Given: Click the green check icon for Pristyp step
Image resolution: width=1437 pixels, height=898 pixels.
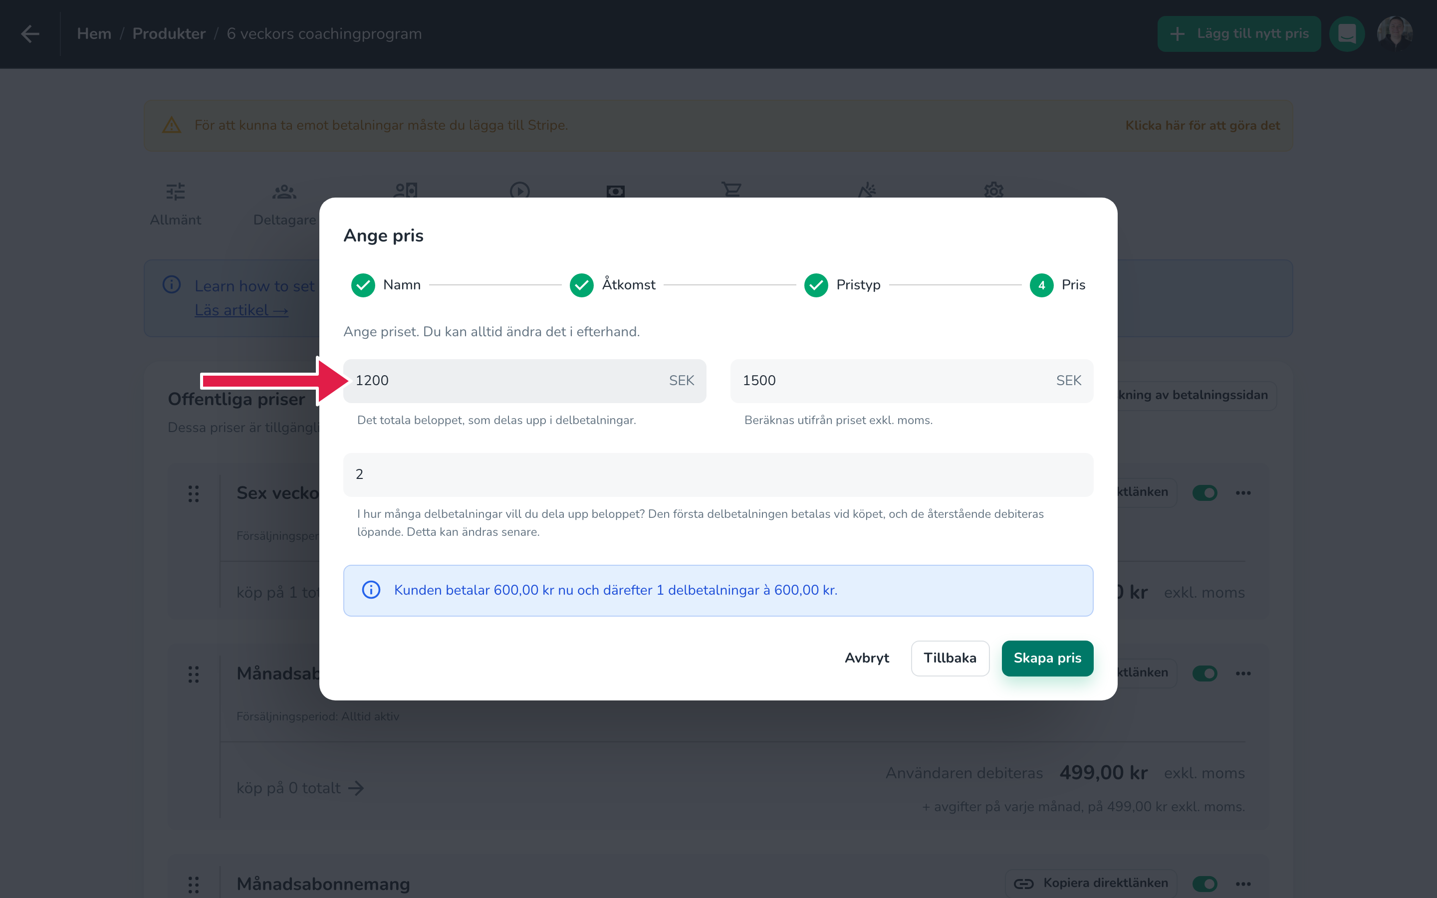Looking at the screenshot, I should pos(816,285).
